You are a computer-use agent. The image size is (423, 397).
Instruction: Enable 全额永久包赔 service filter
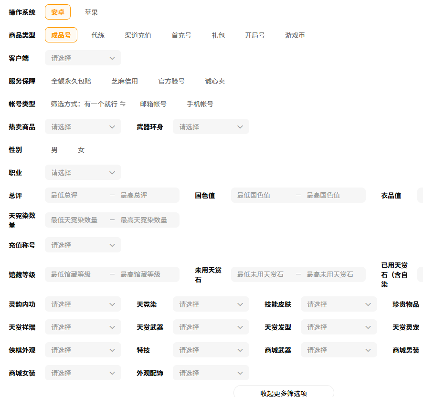(71, 81)
